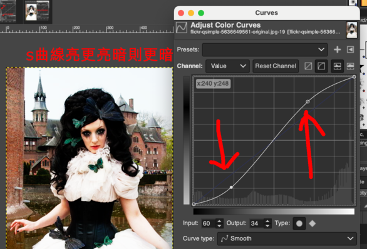Open the Presets dropdown
Screen dimensions: 367x249
pos(265,49)
